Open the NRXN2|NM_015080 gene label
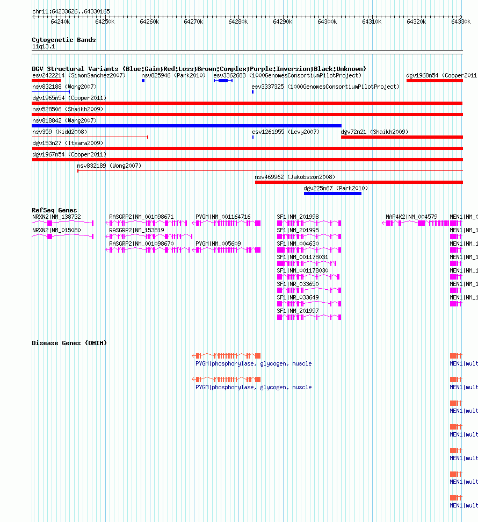The width and height of the screenshot is (478, 522). point(56,231)
